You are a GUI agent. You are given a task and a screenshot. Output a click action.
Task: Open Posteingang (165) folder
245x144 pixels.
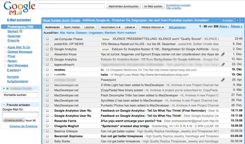(x=20, y=27)
